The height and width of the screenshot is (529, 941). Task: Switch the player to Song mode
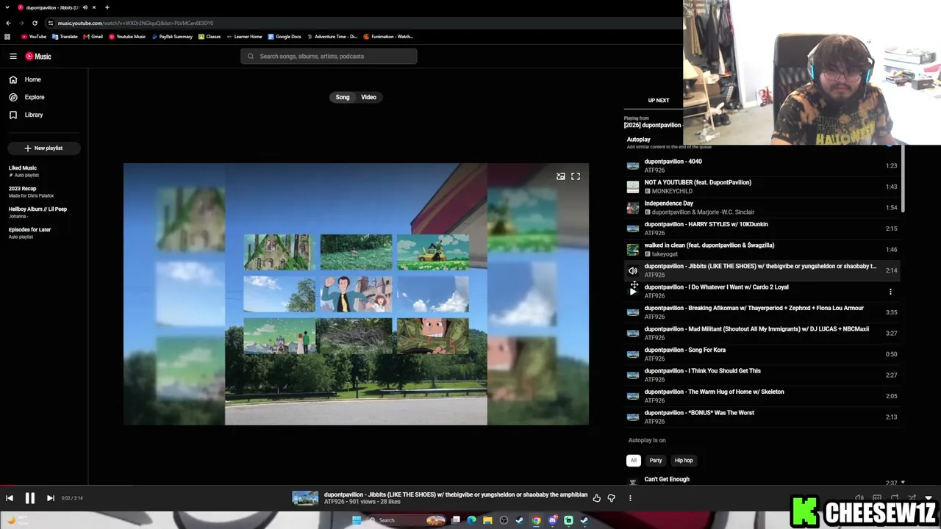343,97
